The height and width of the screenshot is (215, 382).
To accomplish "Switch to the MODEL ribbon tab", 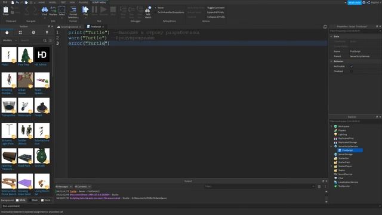I will tap(53, 2).
